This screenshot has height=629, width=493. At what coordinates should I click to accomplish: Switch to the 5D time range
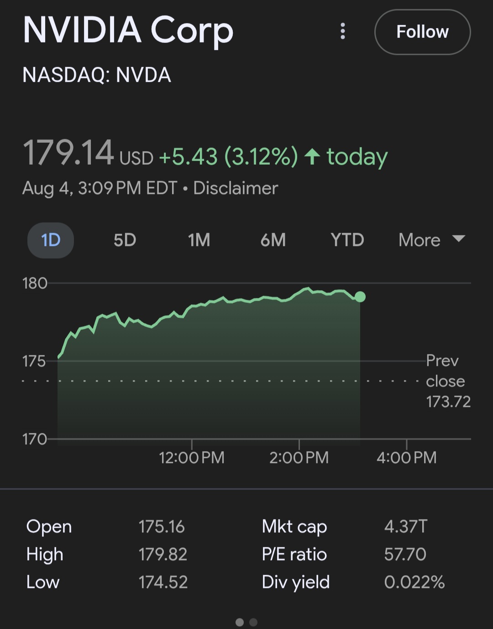(125, 240)
